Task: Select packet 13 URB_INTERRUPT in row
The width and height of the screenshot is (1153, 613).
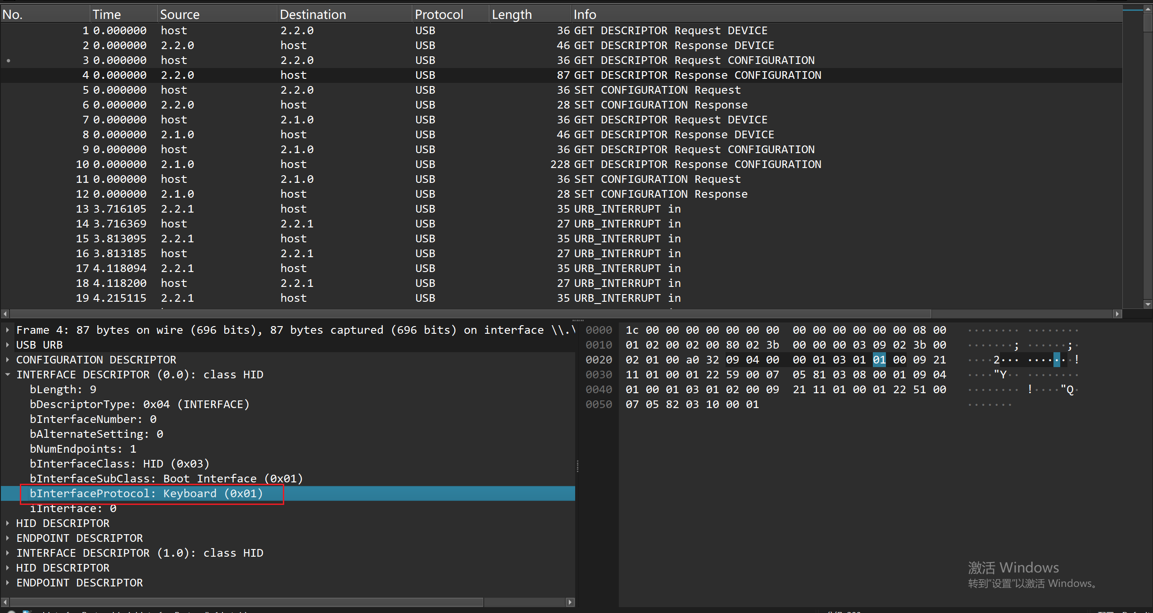Action: pyautogui.click(x=450, y=209)
